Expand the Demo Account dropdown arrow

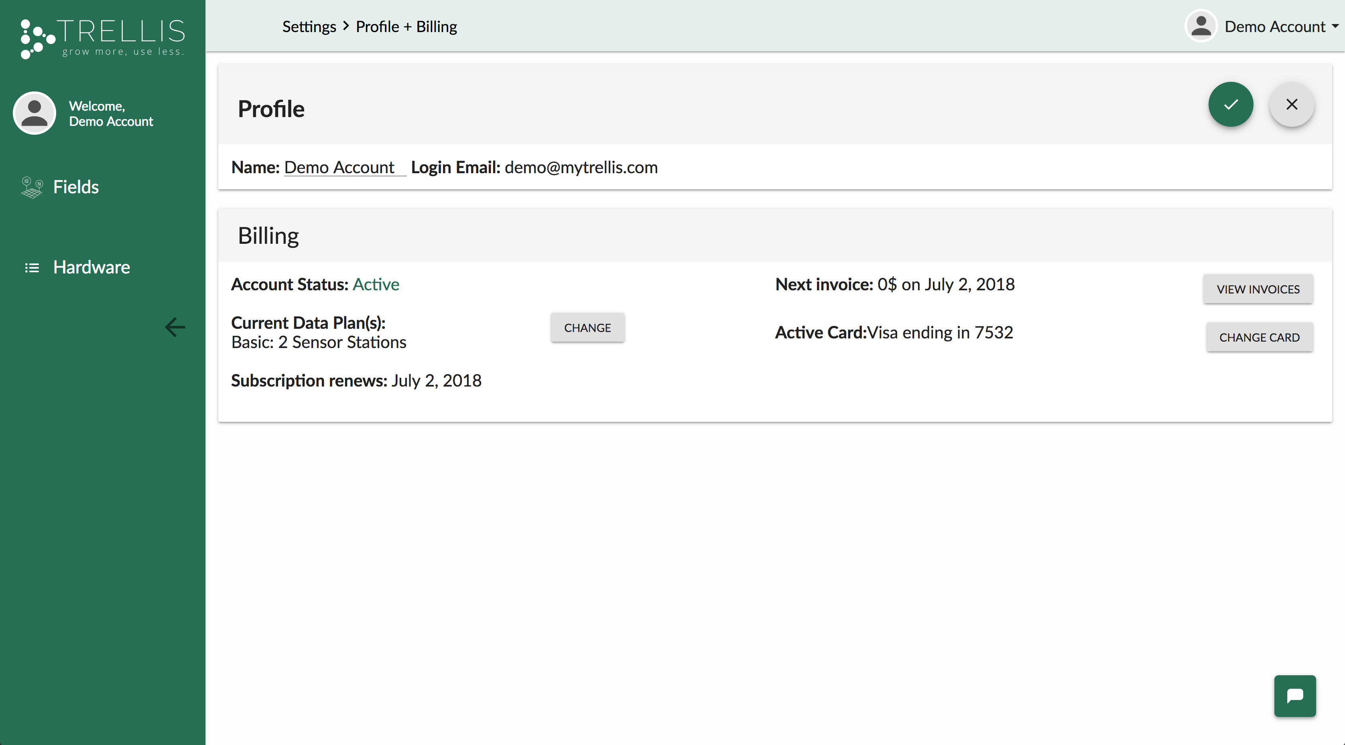point(1335,26)
